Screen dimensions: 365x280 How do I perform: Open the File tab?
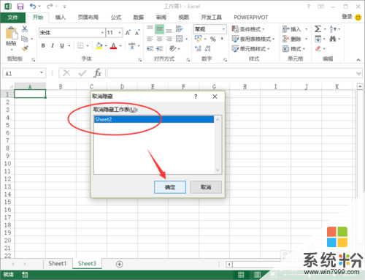(12, 18)
